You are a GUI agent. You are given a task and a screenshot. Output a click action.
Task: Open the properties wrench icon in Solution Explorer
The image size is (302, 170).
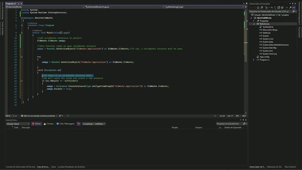pos(290,8)
